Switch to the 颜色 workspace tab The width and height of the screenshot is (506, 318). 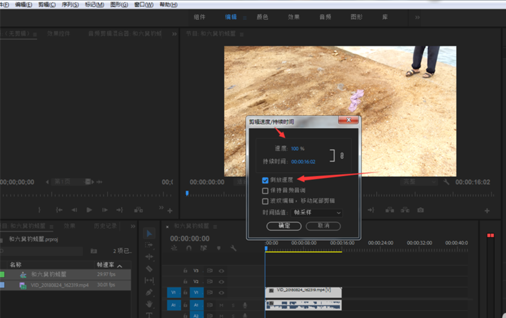262,18
